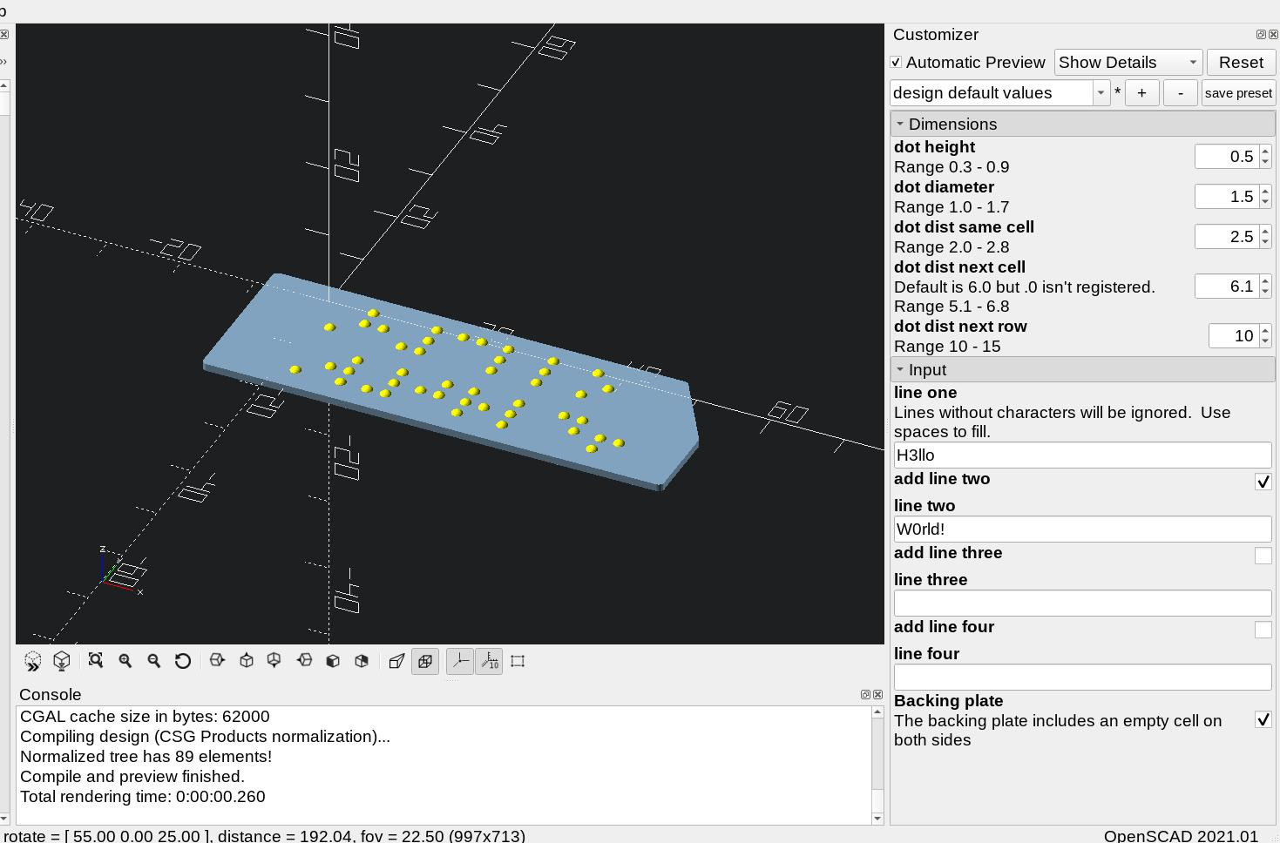The height and width of the screenshot is (843, 1280).
Task: Toggle the Show Axes icon
Action: tap(460, 661)
